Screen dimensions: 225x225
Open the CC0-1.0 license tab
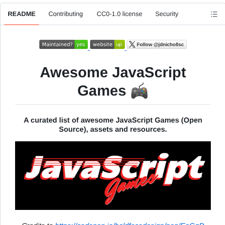pyautogui.click(x=119, y=14)
